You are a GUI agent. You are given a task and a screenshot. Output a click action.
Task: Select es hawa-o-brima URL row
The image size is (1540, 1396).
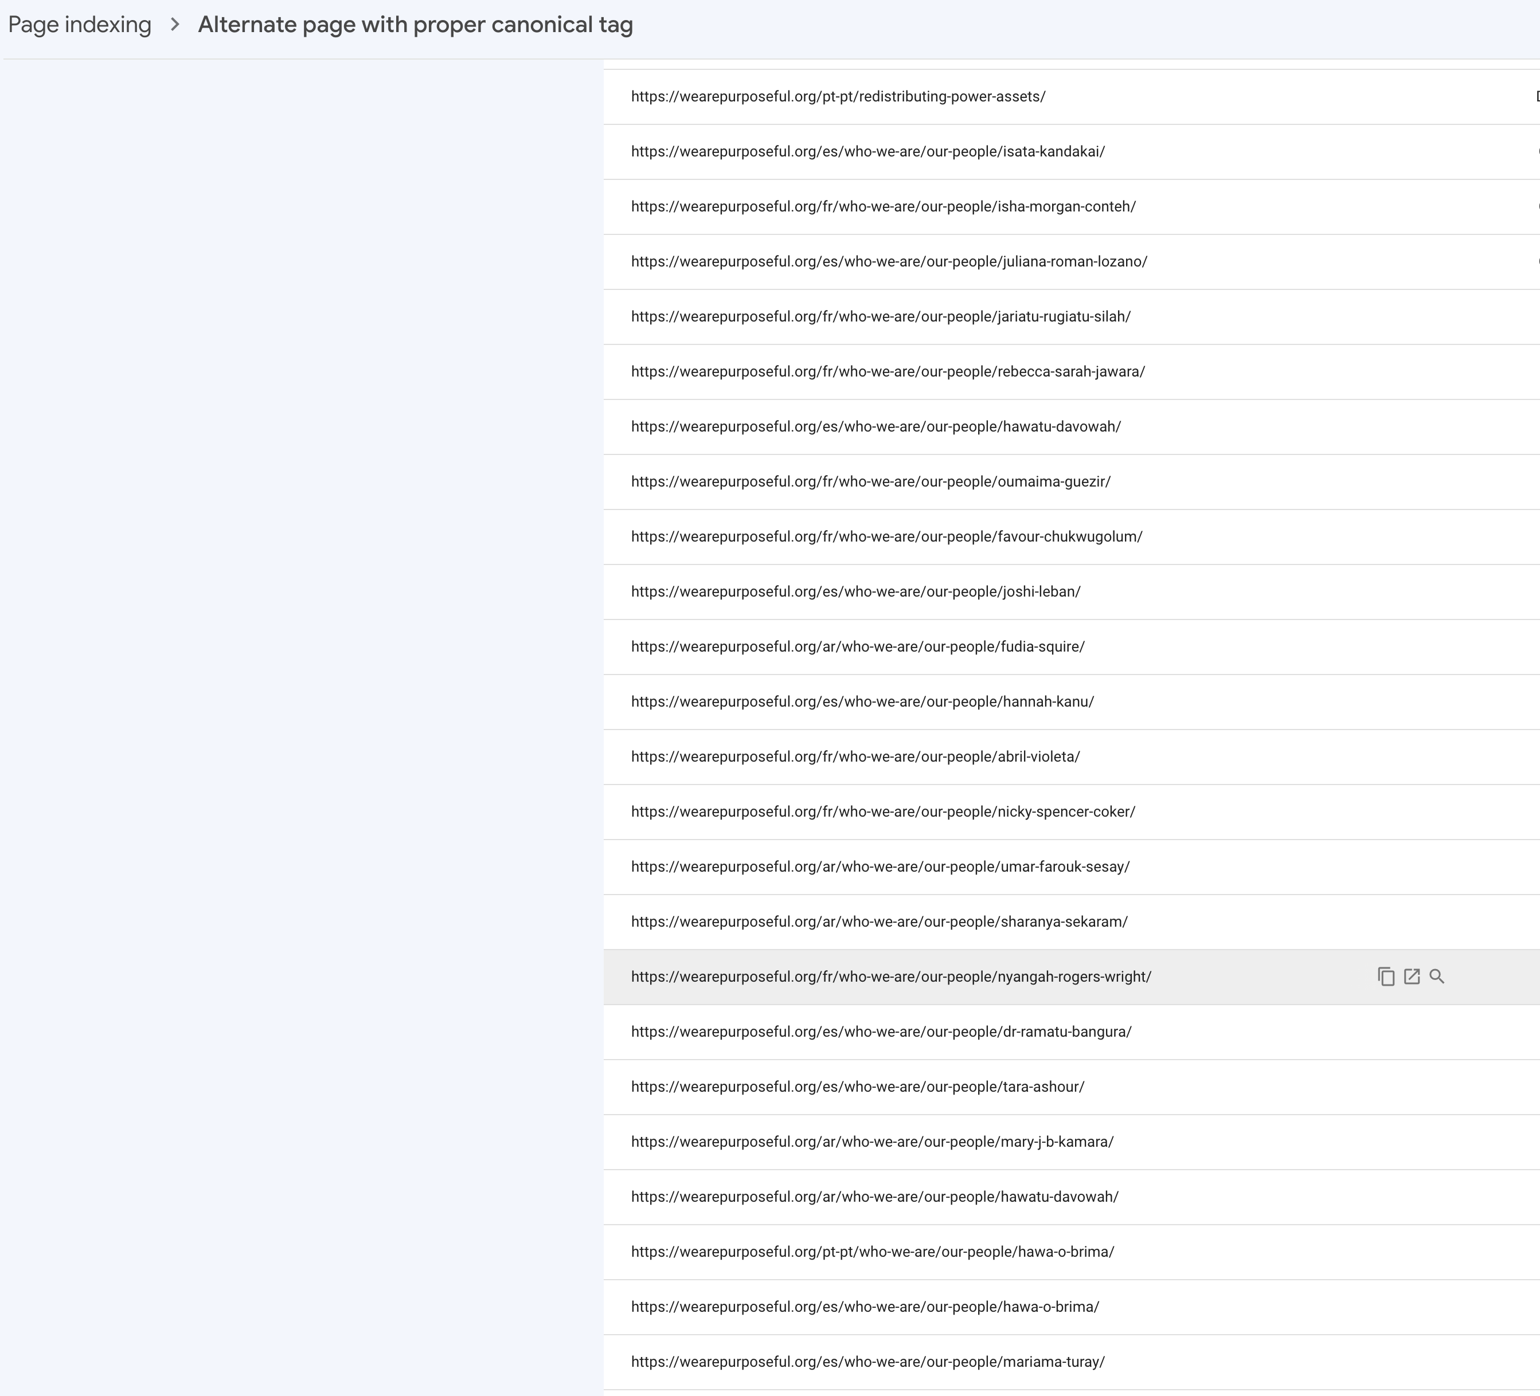tap(1072, 1307)
